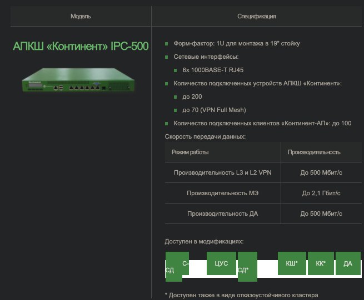This screenshot has height=300, width=364.
Task: Click the Модель column header
Action: pos(81,16)
